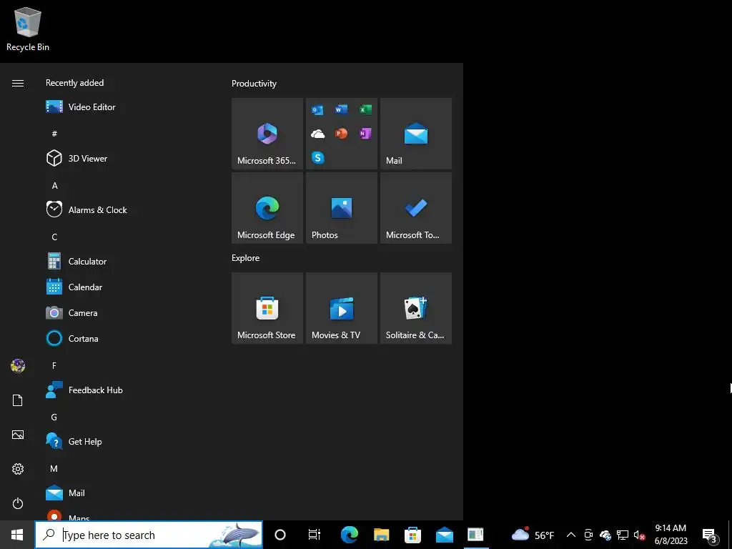The width and height of the screenshot is (732, 549).
Task: Click the Explore group title
Action: point(246,257)
